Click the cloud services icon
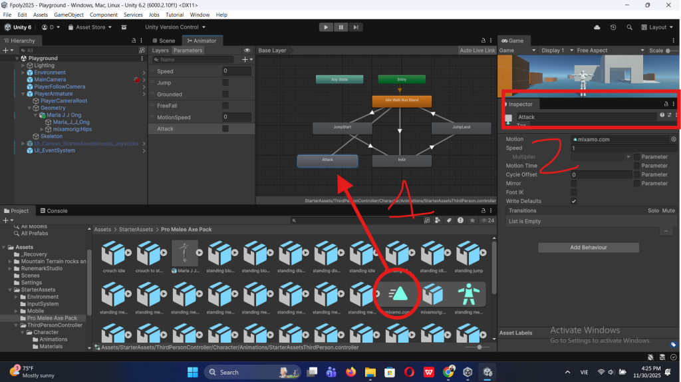Image resolution: width=681 pixels, height=382 pixels. click(597, 27)
